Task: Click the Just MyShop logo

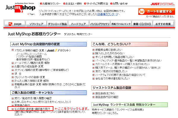Action: (x=20, y=7)
